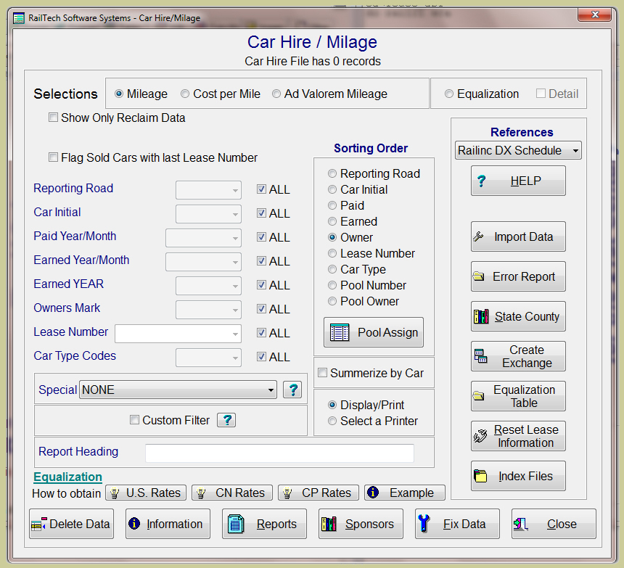Click the Equalization link

(x=67, y=477)
